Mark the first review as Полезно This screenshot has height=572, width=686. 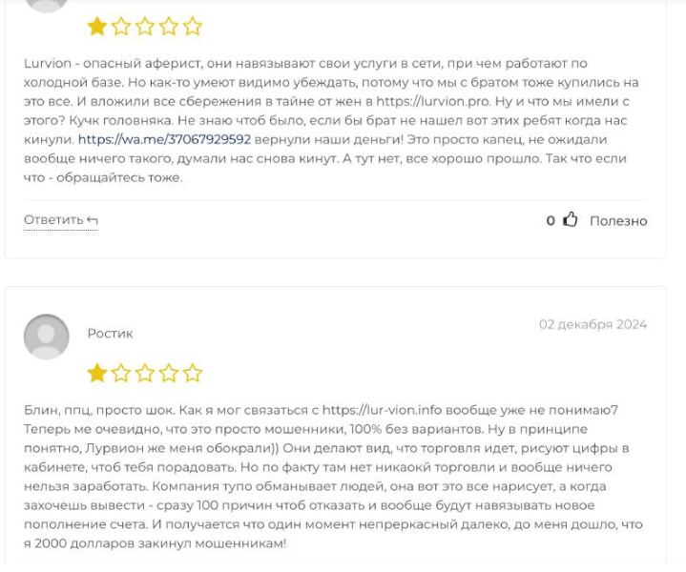(618, 221)
